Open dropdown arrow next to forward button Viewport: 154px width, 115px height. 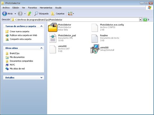point(25,14)
